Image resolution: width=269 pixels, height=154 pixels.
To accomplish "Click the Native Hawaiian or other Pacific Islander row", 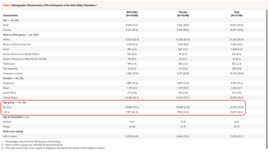I will 134,59.
